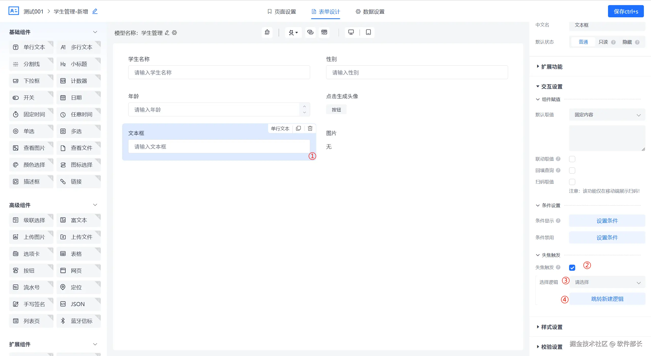Click the 跳转新建逻辑 button
Image resolution: width=651 pixels, height=356 pixels.
tap(607, 299)
